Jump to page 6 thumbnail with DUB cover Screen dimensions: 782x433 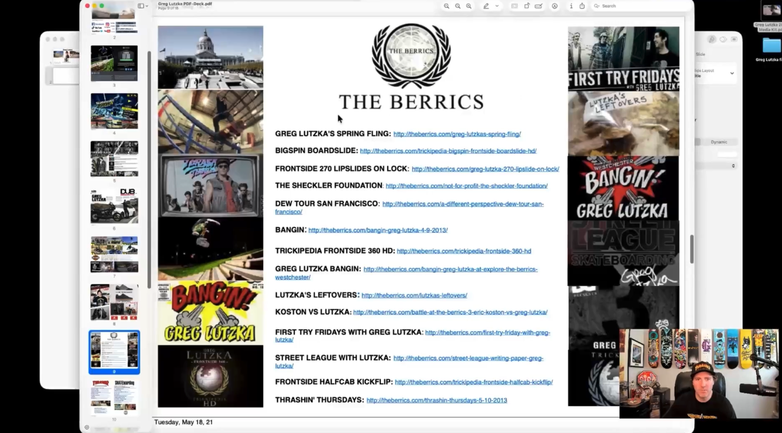(x=114, y=207)
